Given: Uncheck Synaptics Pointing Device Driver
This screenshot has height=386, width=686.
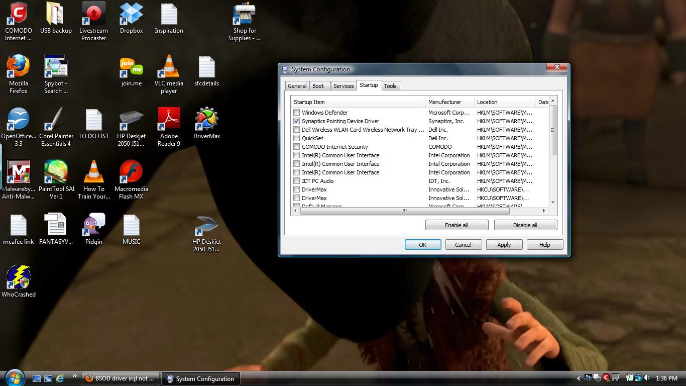Looking at the screenshot, I should [297, 121].
